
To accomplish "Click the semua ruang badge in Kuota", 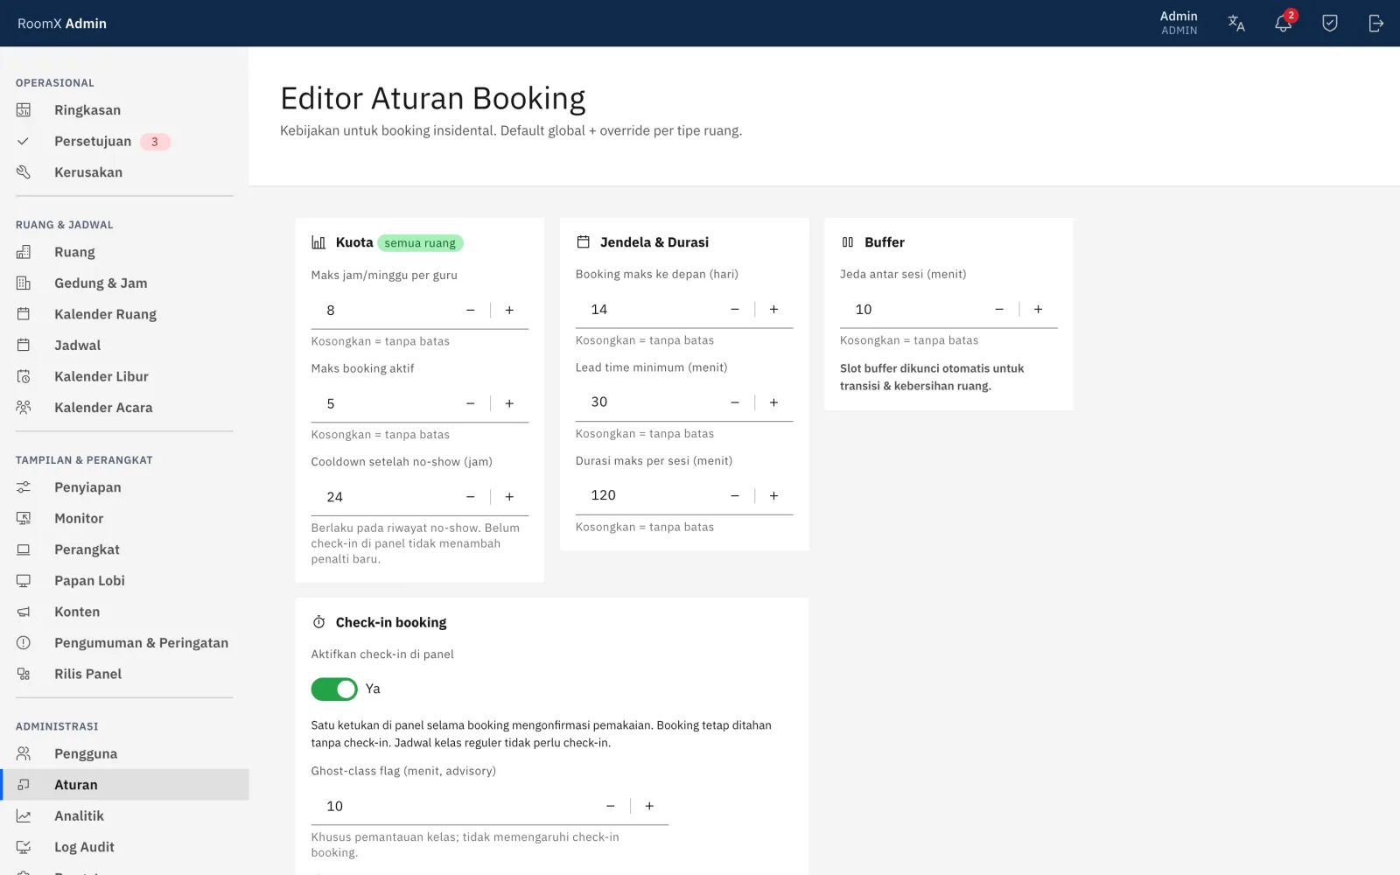I will point(421,243).
